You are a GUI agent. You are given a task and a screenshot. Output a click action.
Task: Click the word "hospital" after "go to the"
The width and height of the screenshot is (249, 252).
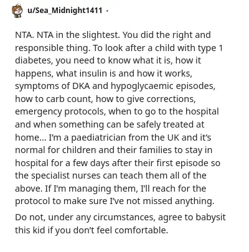(x=202, y=112)
